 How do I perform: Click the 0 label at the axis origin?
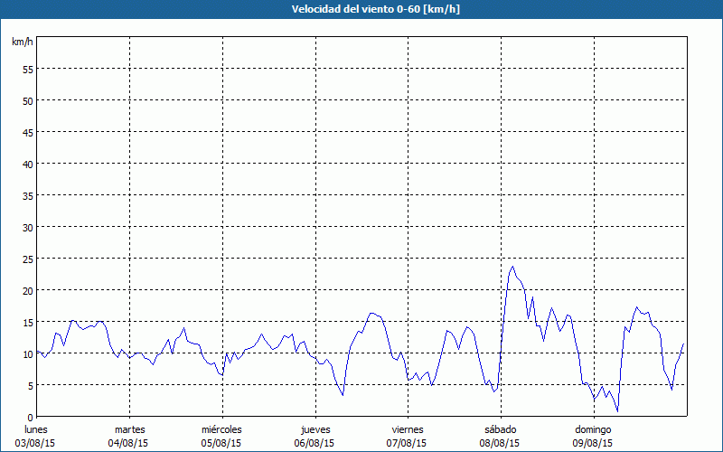(x=30, y=417)
